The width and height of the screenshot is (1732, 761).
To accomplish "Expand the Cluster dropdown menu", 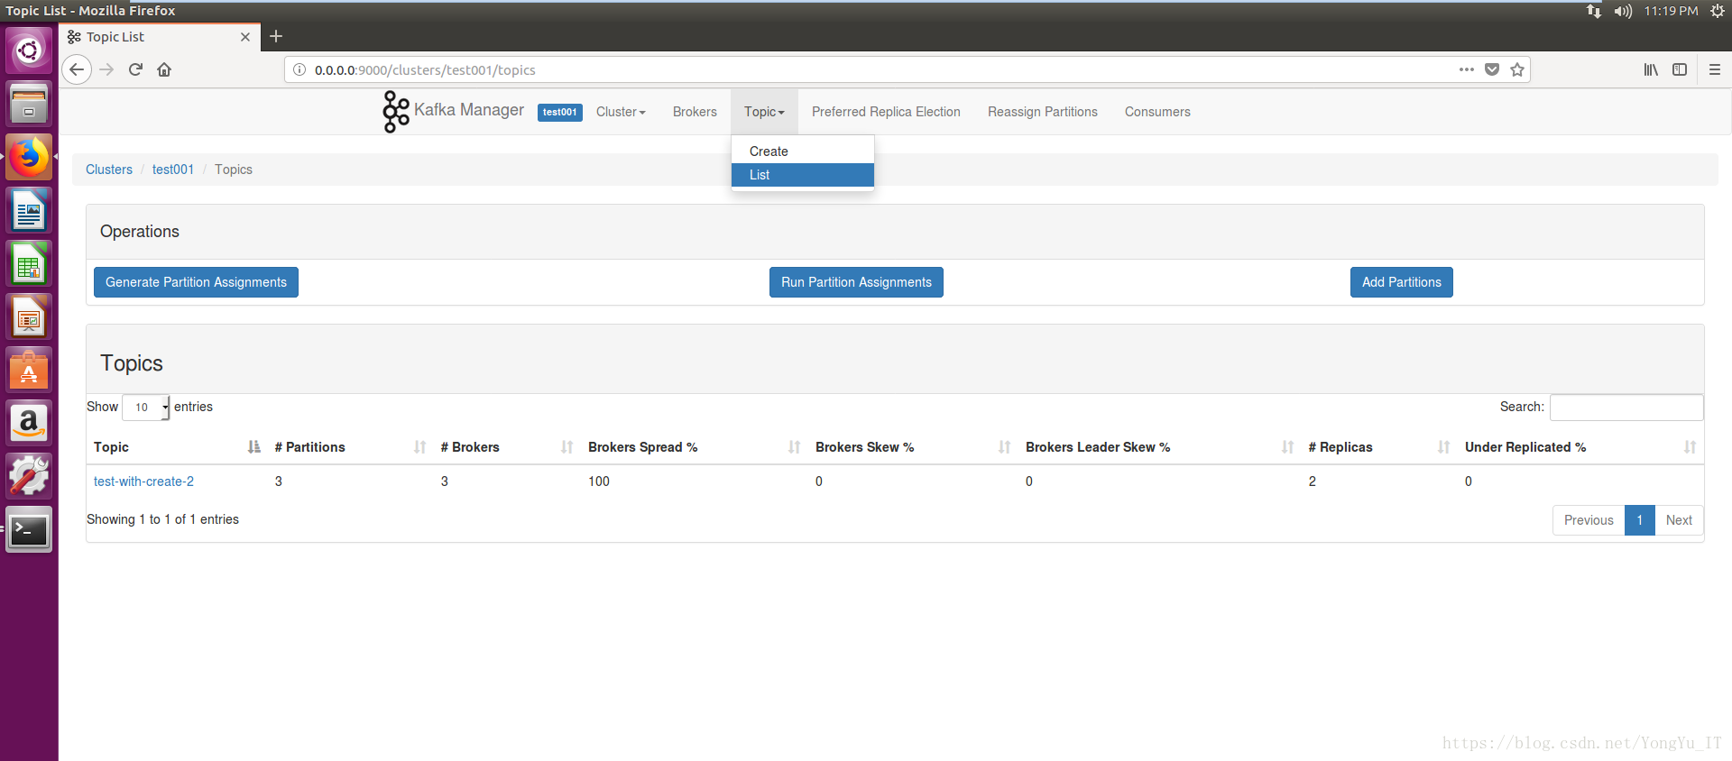I will [621, 112].
